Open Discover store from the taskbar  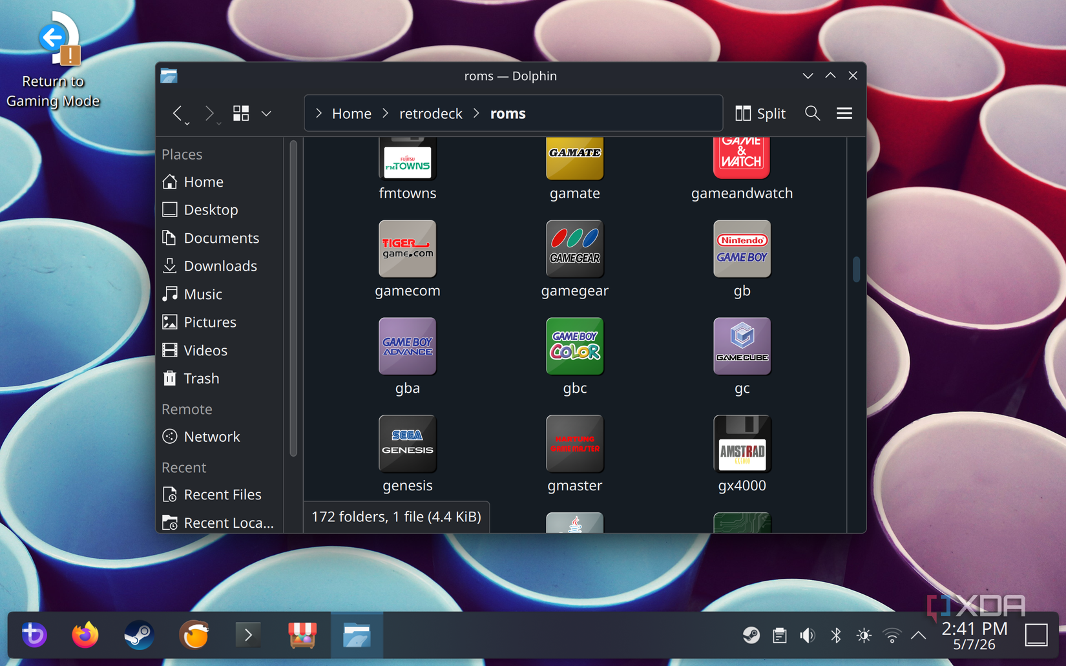pyautogui.click(x=302, y=635)
